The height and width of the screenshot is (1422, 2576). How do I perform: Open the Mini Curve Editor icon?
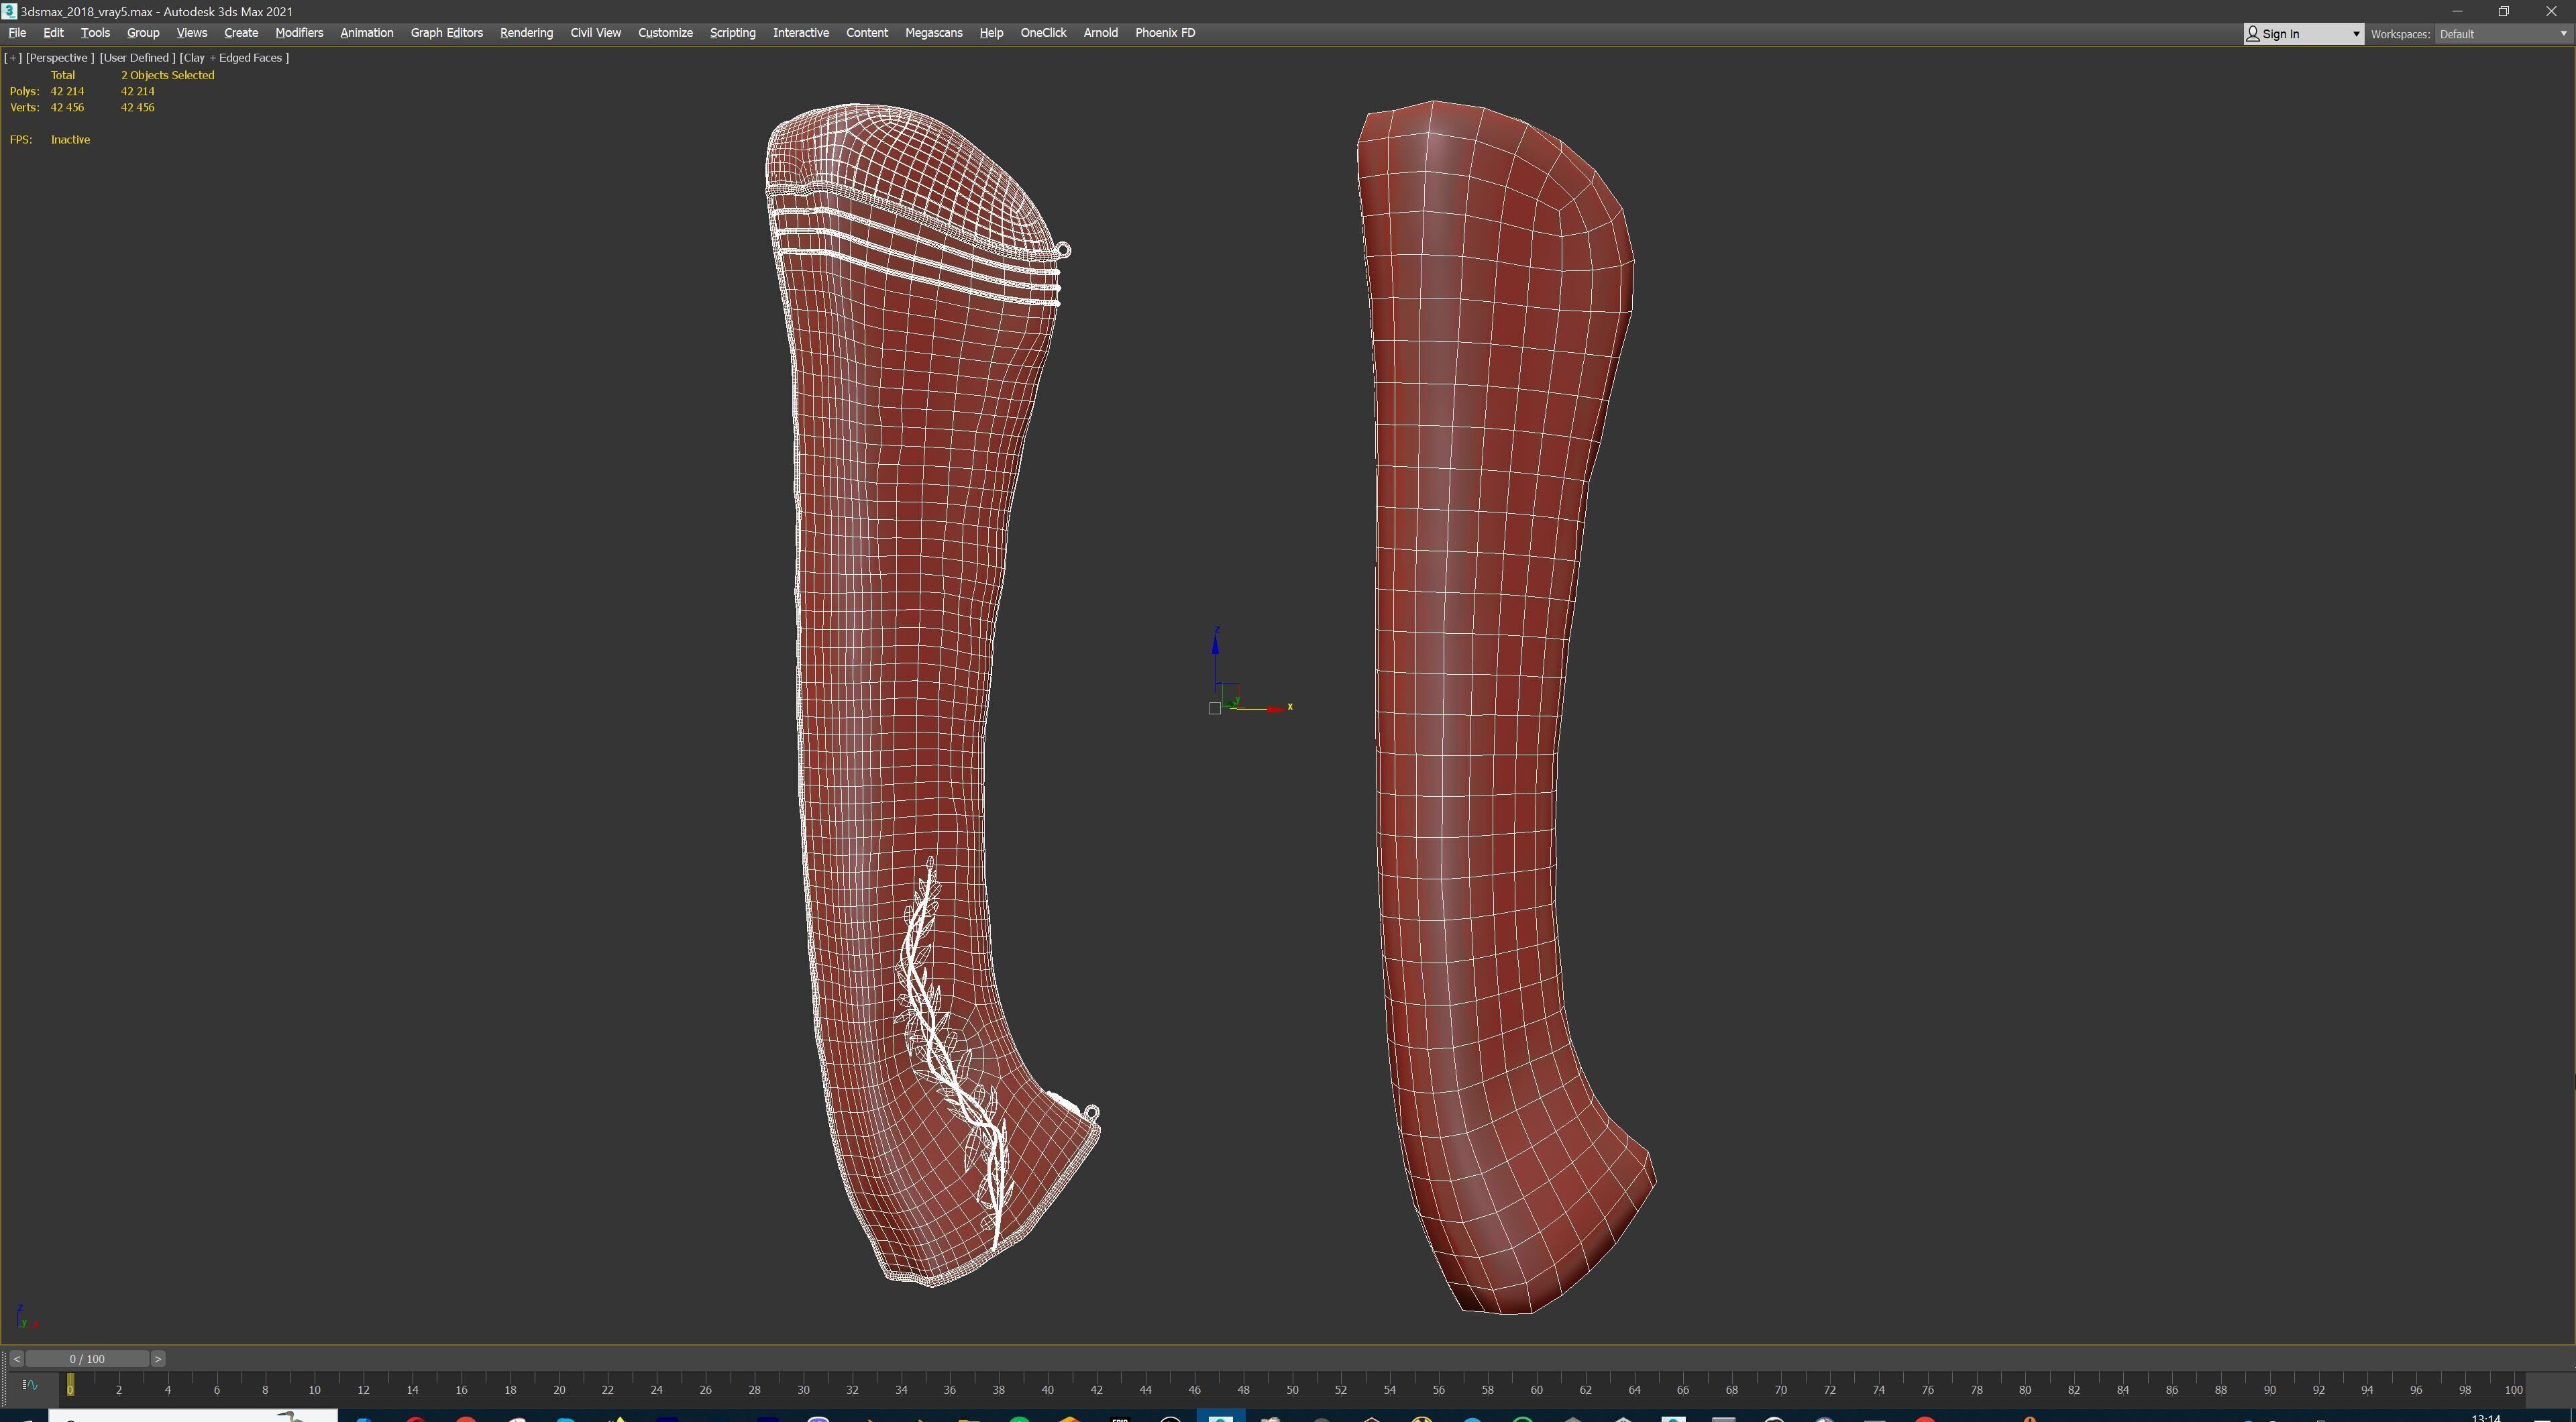point(29,1385)
